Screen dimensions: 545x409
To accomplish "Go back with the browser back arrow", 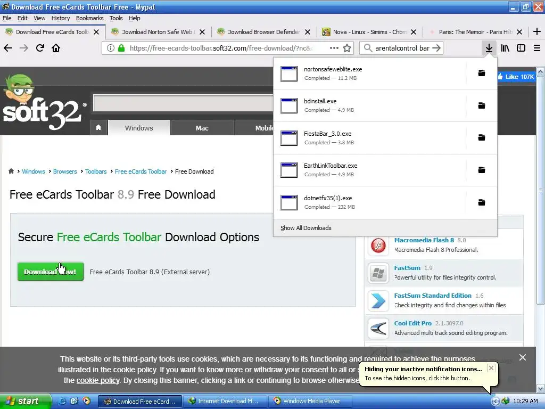I will pyautogui.click(x=8, y=48).
